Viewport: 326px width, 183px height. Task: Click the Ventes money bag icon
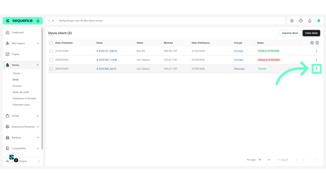pos(8,65)
